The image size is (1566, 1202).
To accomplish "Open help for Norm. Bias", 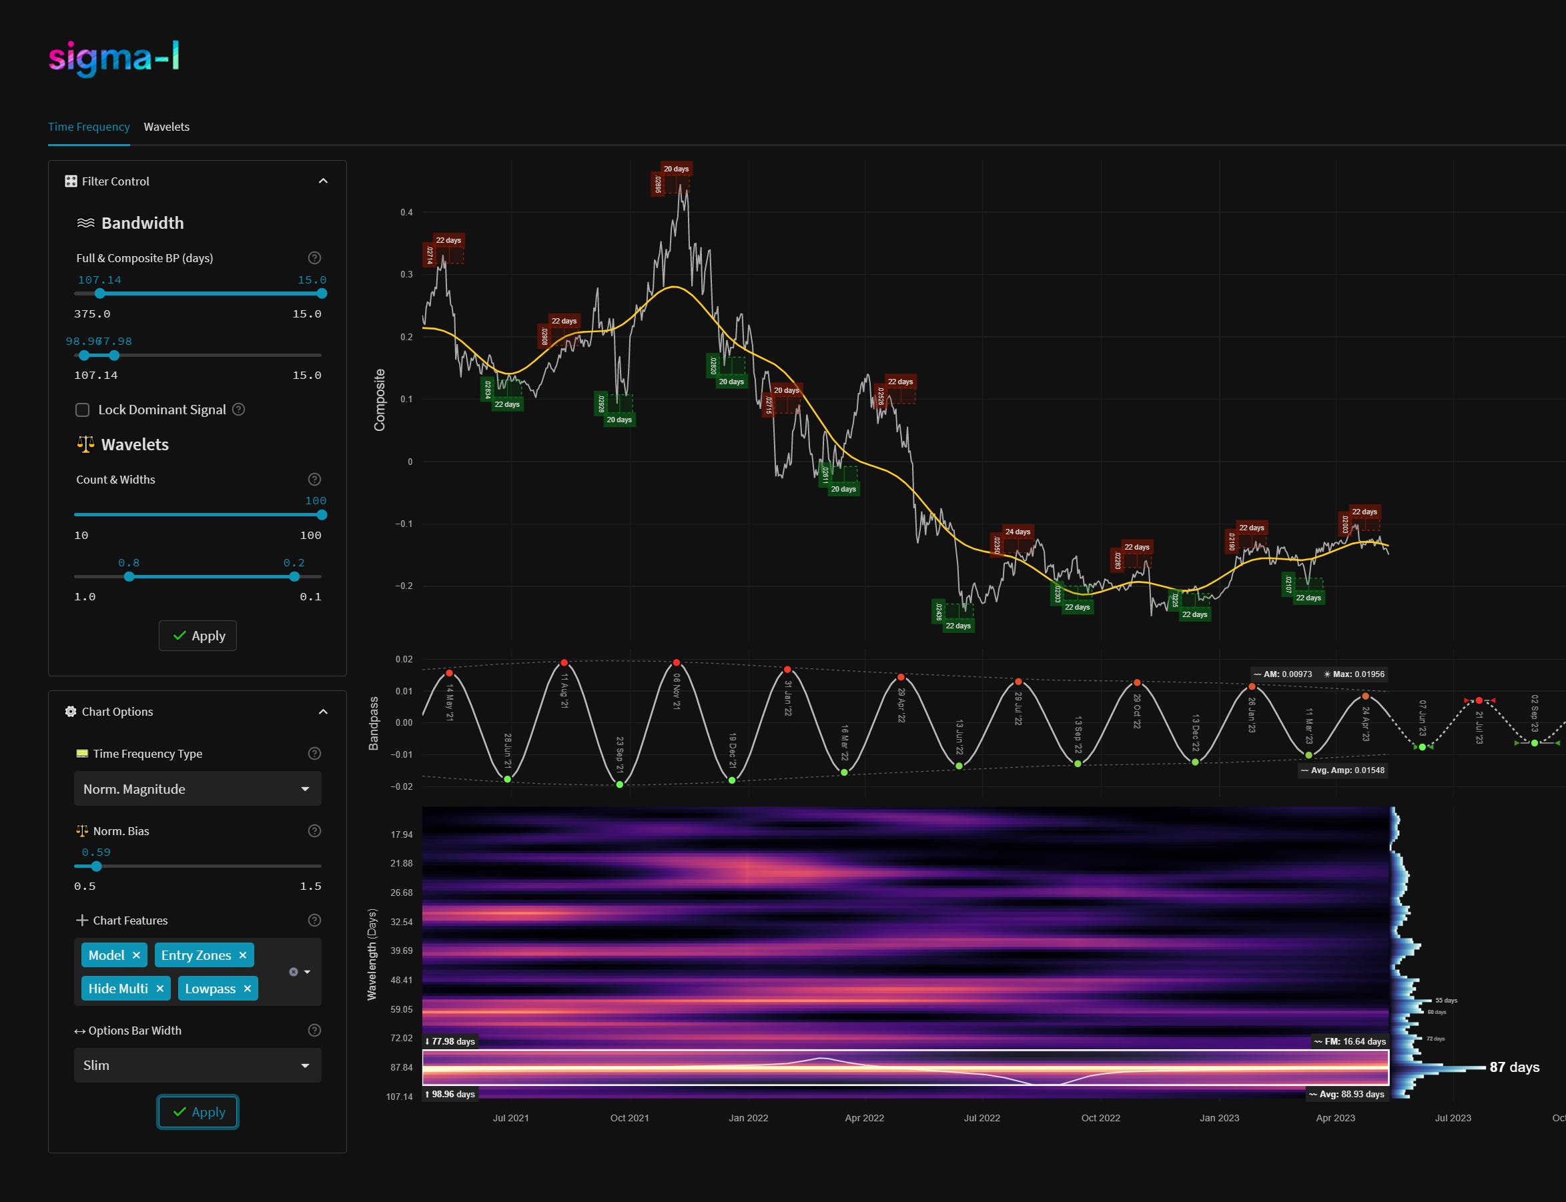I will point(314,830).
